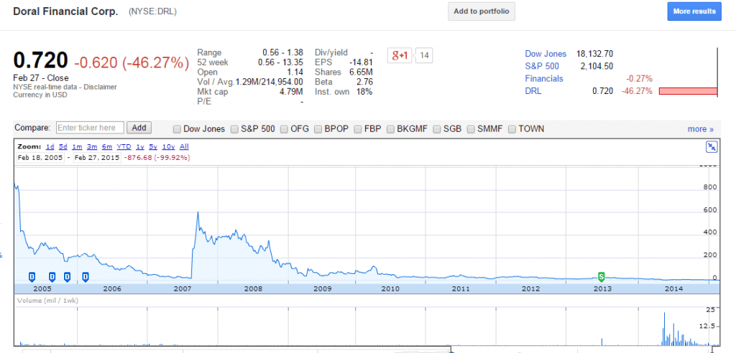Screen dimensions: 736x353
Task: Click the 2009 label on timeline strip
Action: coord(321,288)
